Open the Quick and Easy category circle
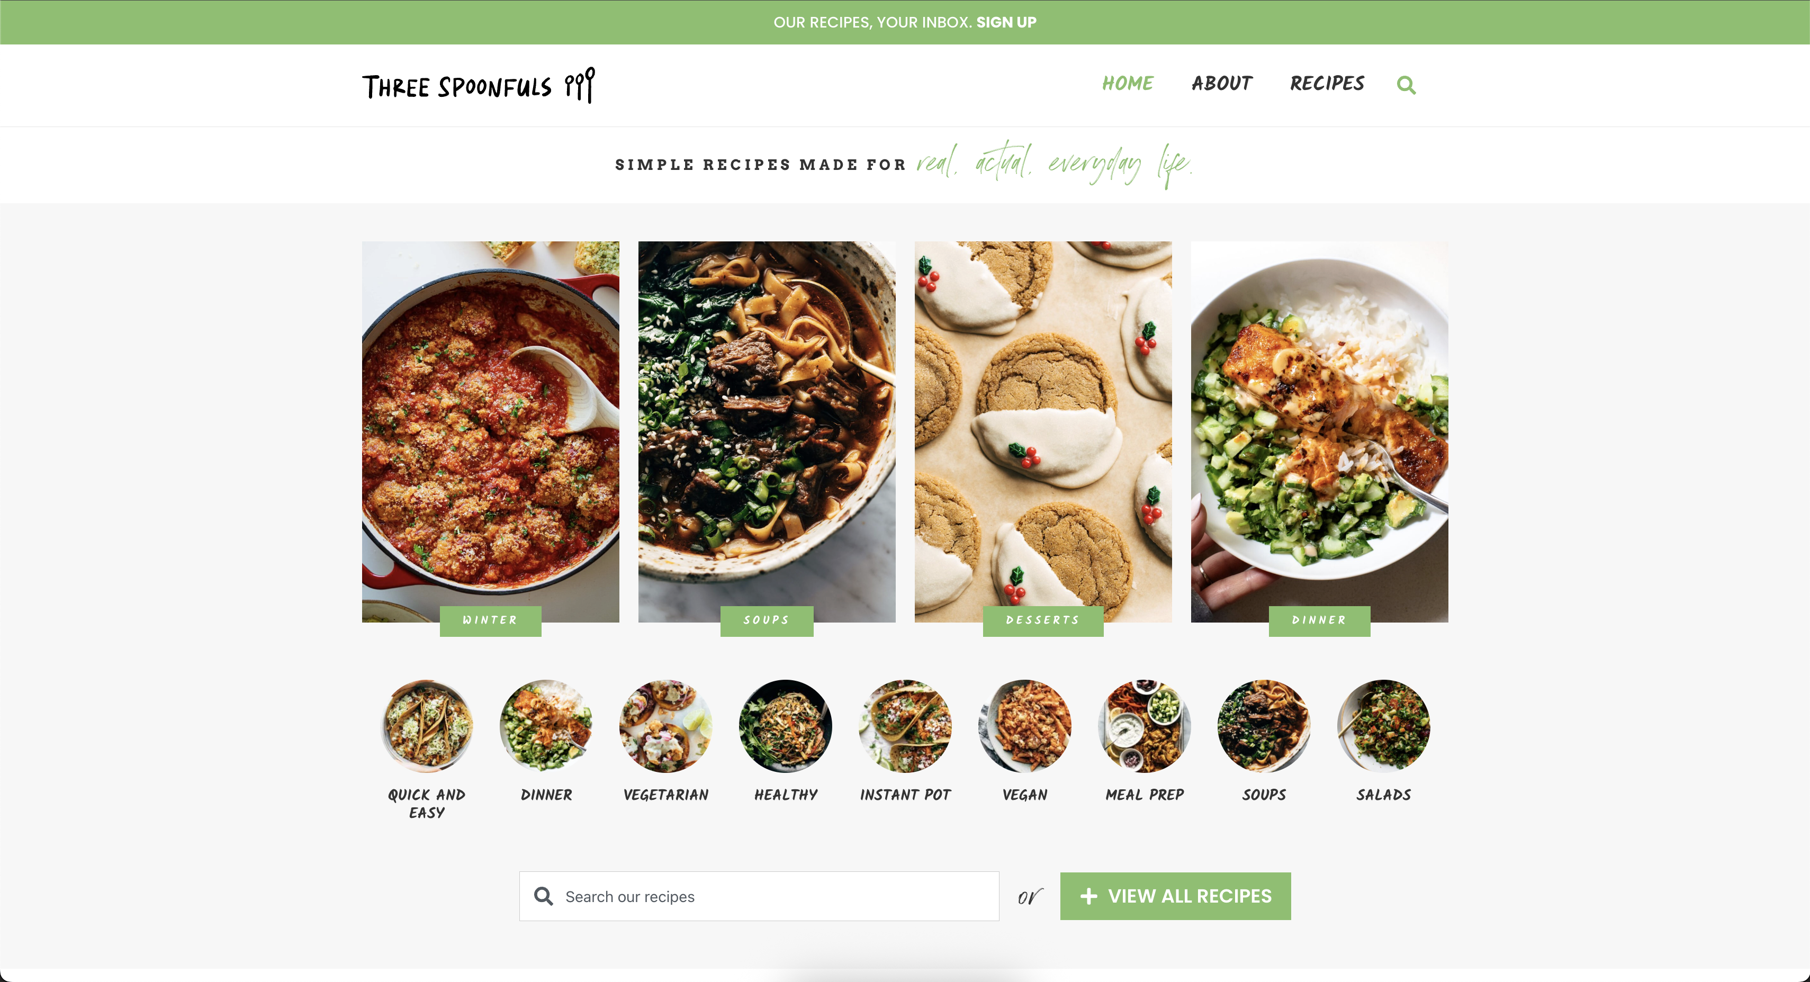The height and width of the screenshot is (982, 1810). pyautogui.click(x=427, y=726)
